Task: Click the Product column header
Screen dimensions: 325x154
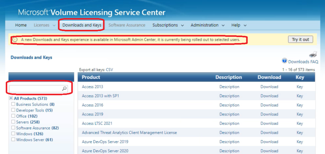Action: [91, 77]
